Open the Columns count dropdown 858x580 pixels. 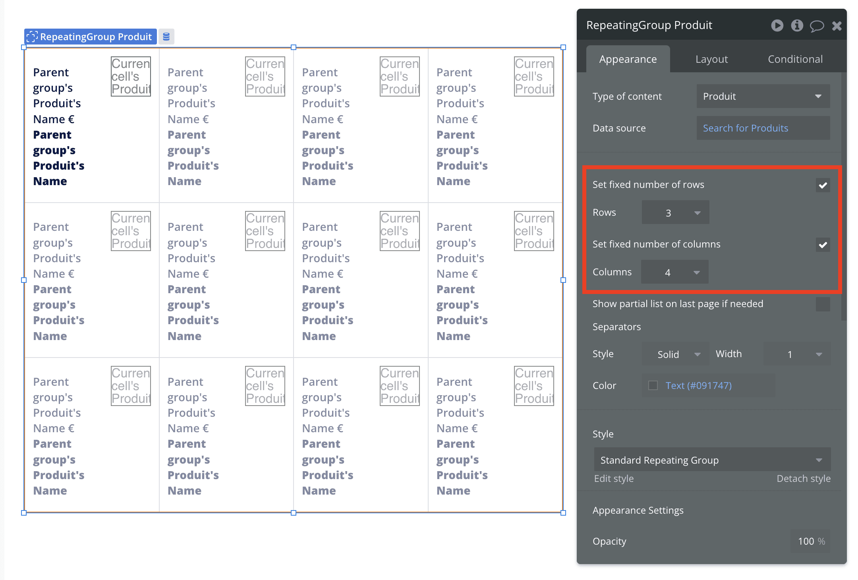point(674,273)
